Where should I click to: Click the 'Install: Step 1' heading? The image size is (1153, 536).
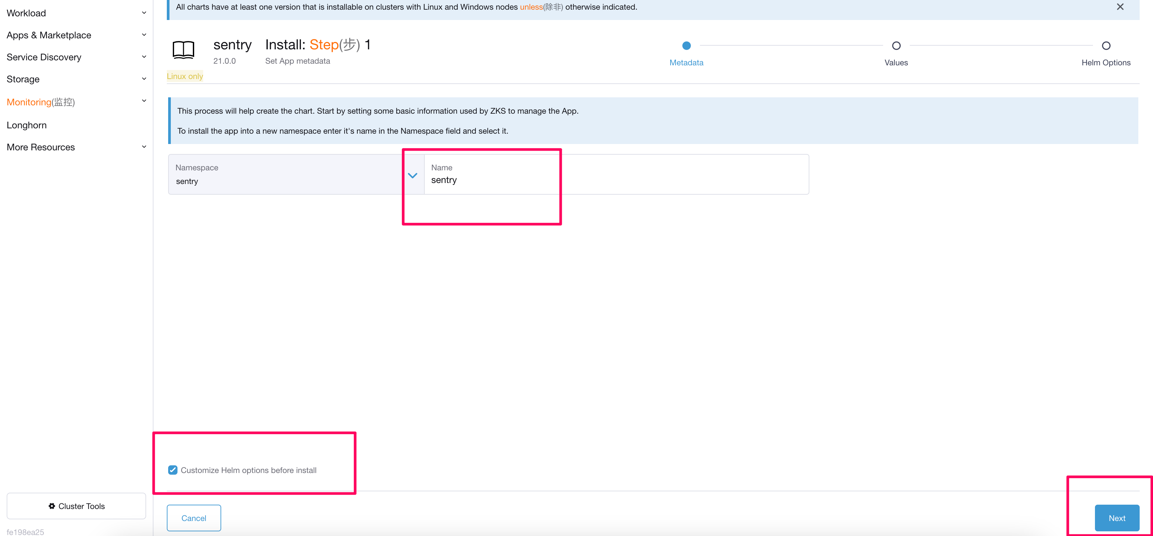click(x=318, y=44)
